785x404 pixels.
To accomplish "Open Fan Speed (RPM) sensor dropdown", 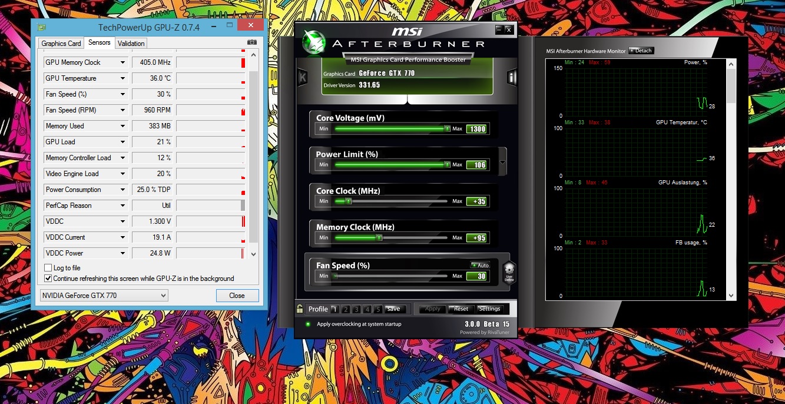I will (x=123, y=110).
